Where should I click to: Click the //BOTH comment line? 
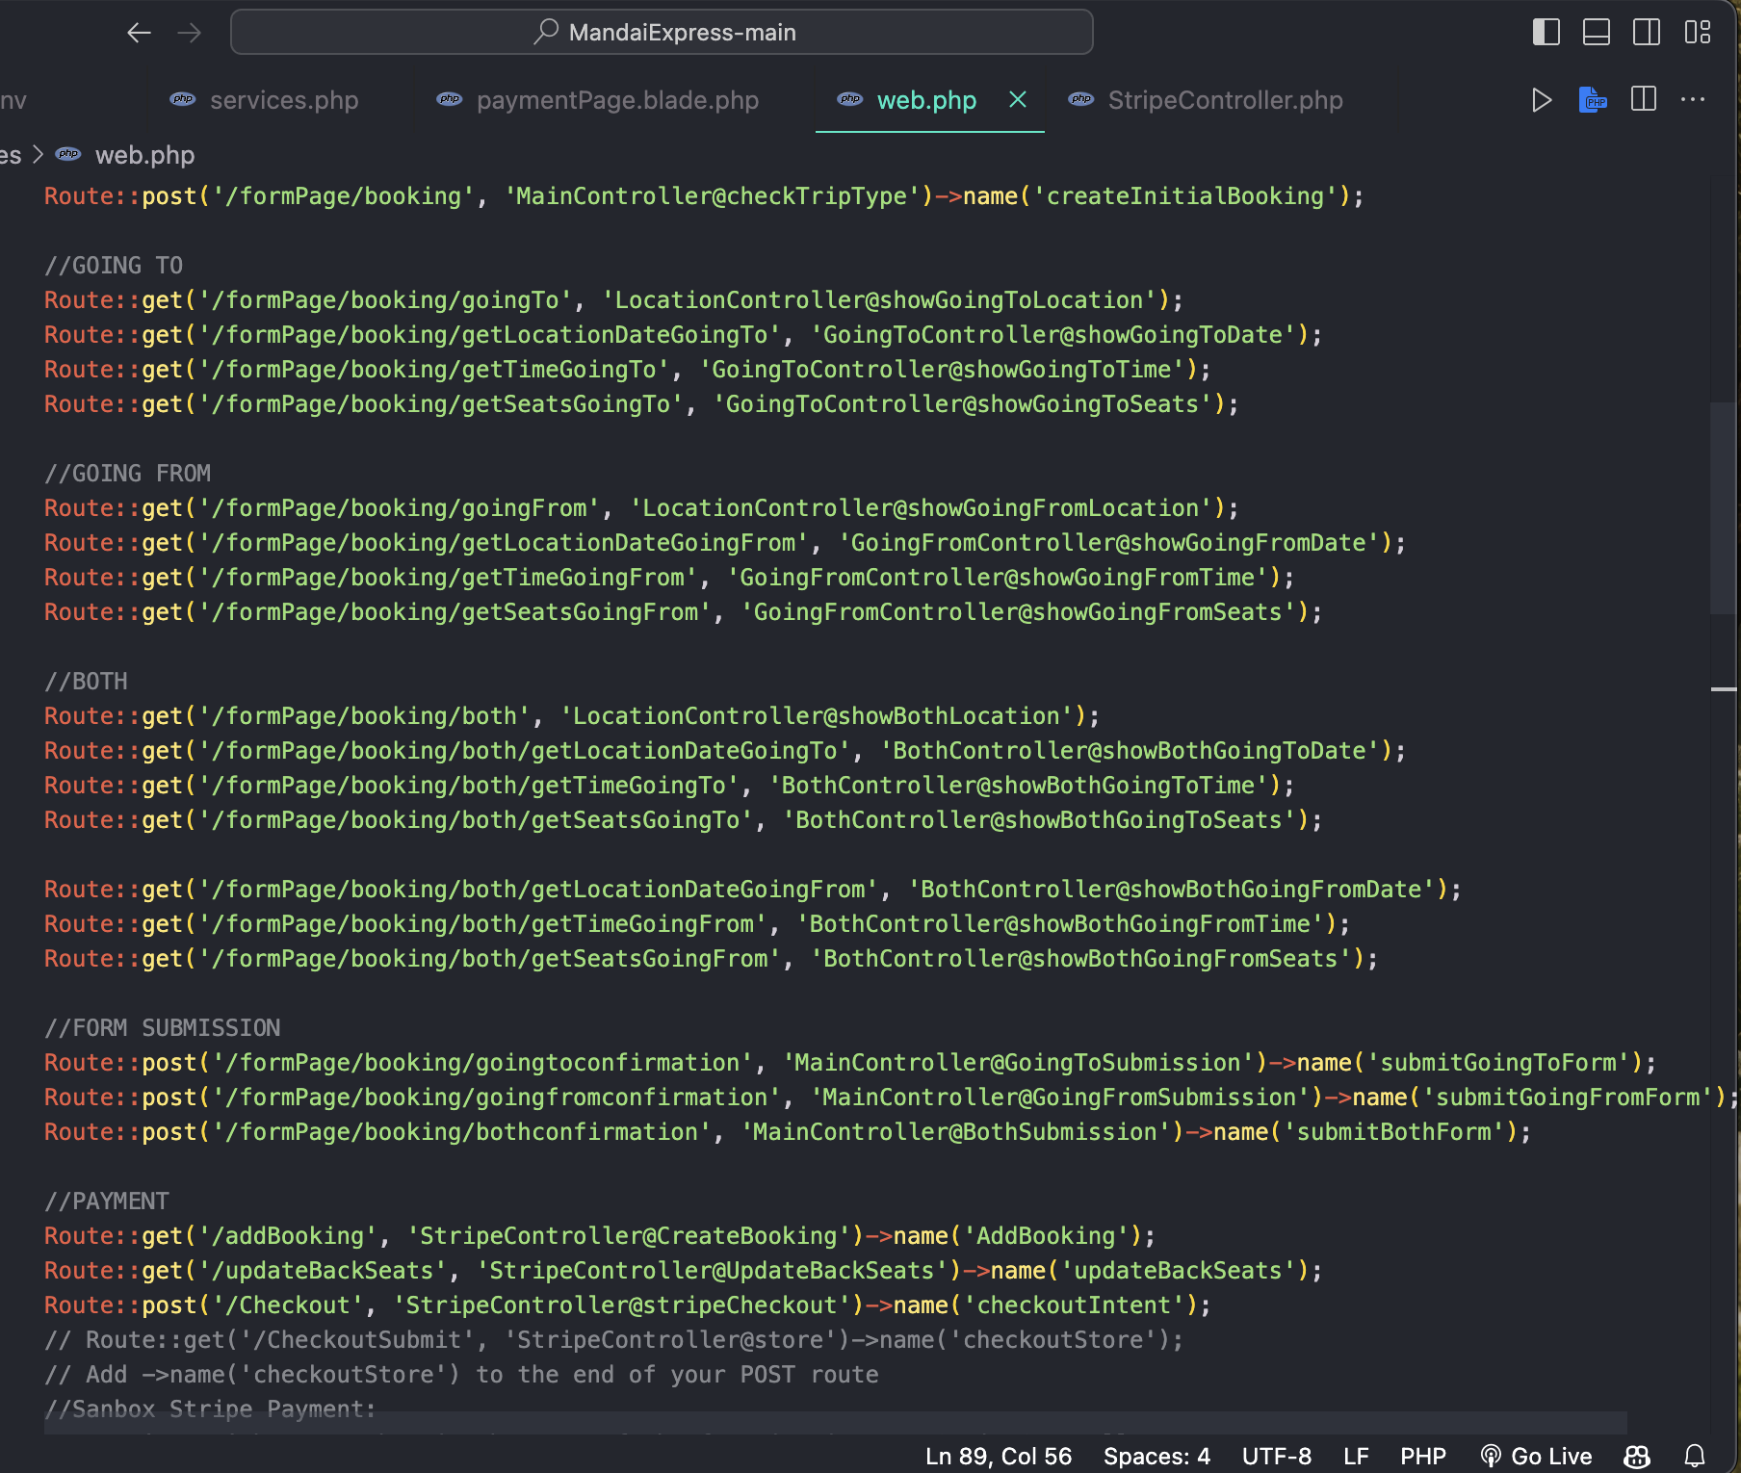click(x=86, y=682)
